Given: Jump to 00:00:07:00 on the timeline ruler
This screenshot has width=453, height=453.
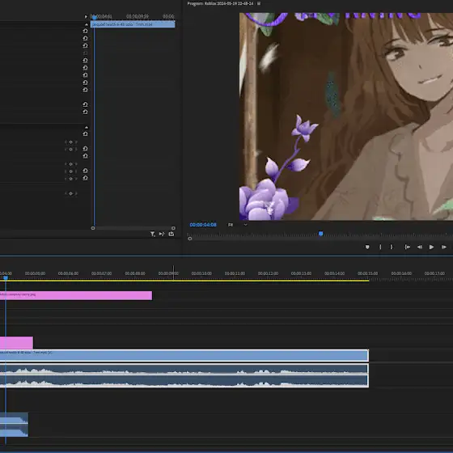Looking at the screenshot, I should [101, 273].
